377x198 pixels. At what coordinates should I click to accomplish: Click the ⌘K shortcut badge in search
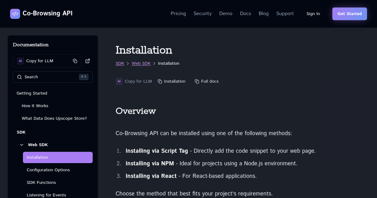[x=84, y=77]
